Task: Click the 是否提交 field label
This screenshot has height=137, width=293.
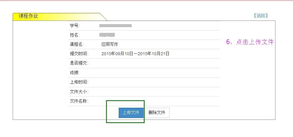Action: [x=79, y=63]
